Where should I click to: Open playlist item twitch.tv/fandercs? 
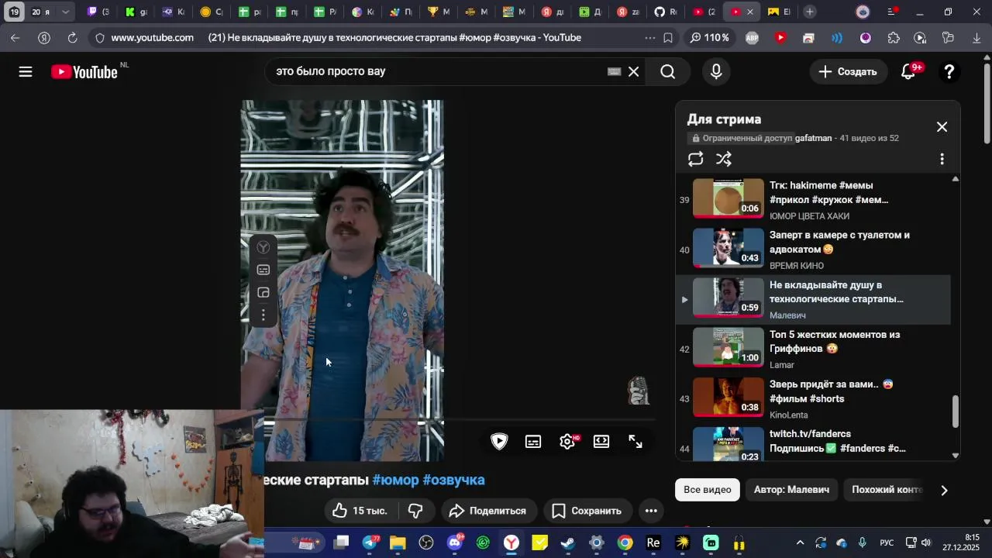(814, 444)
